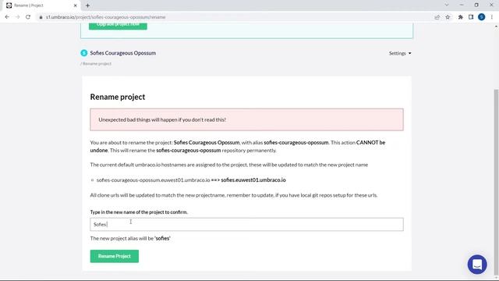Image resolution: width=499 pixels, height=281 pixels.
Task: Open the Extensions puzzle icon
Action: [461, 17]
